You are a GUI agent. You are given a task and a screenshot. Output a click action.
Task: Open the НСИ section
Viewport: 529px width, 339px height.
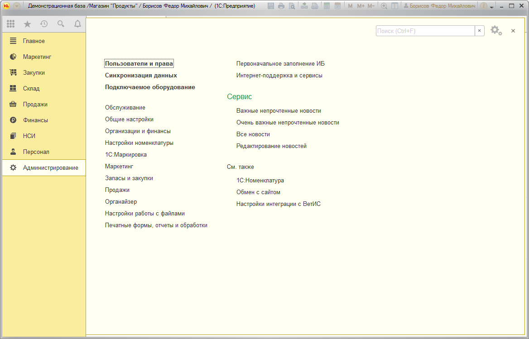point(44,136)
